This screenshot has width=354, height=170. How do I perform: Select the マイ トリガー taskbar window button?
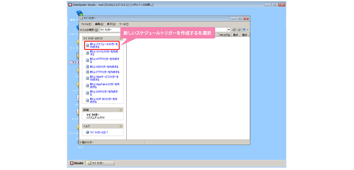click(100, 163)
